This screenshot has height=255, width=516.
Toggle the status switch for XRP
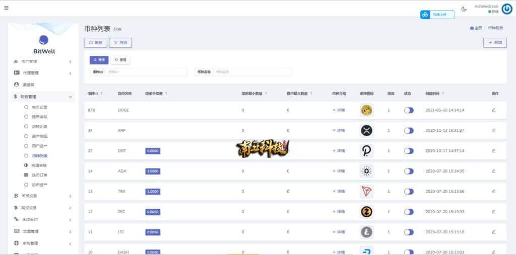(409, 130)
